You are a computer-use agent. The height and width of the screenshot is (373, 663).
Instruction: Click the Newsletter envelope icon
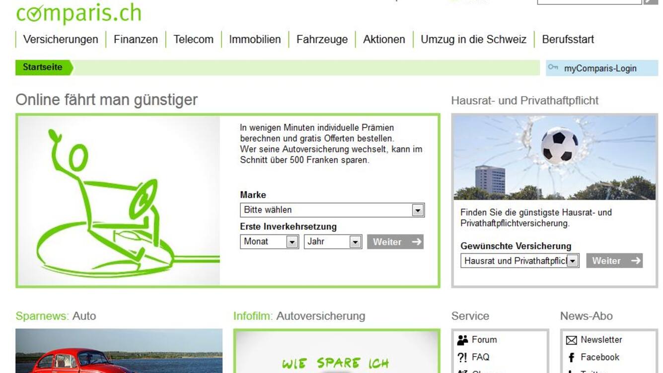point(572,340)
